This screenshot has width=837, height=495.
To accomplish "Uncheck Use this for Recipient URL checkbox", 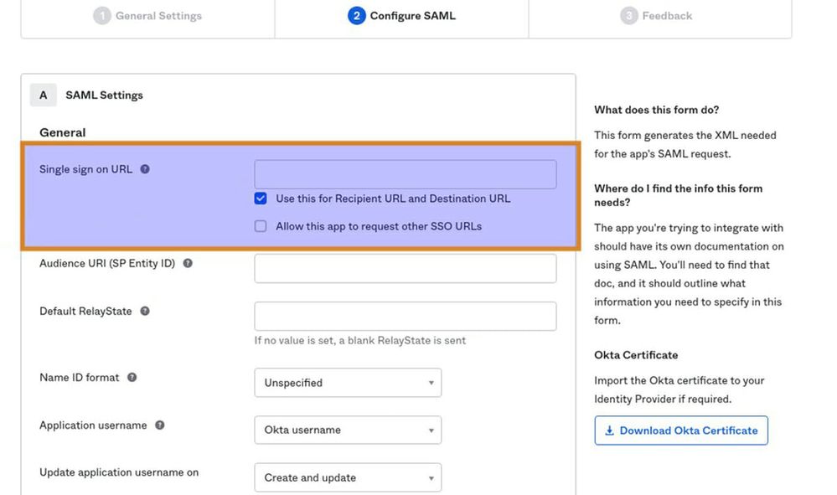I will [261, 199].
